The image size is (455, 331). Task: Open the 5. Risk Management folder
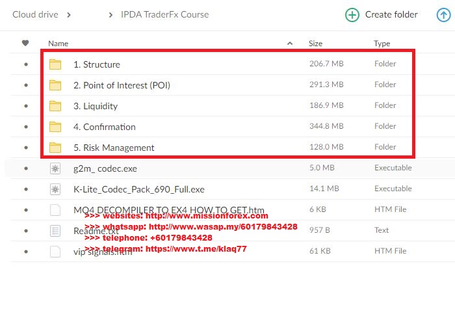coord(114,148)
